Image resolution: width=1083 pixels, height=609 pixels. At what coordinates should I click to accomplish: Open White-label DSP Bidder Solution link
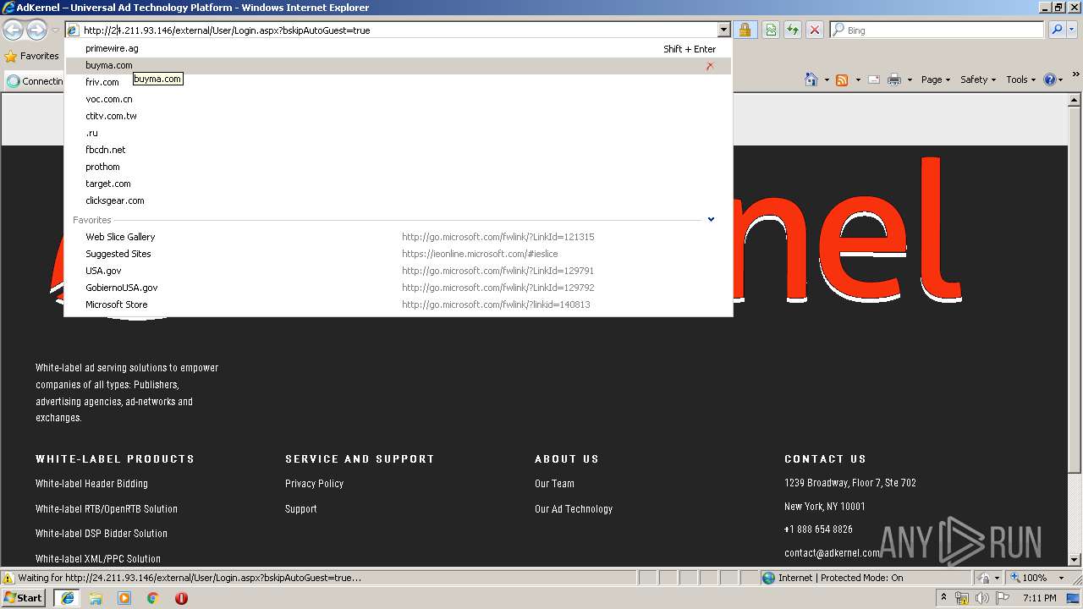[x=102, y=534]
